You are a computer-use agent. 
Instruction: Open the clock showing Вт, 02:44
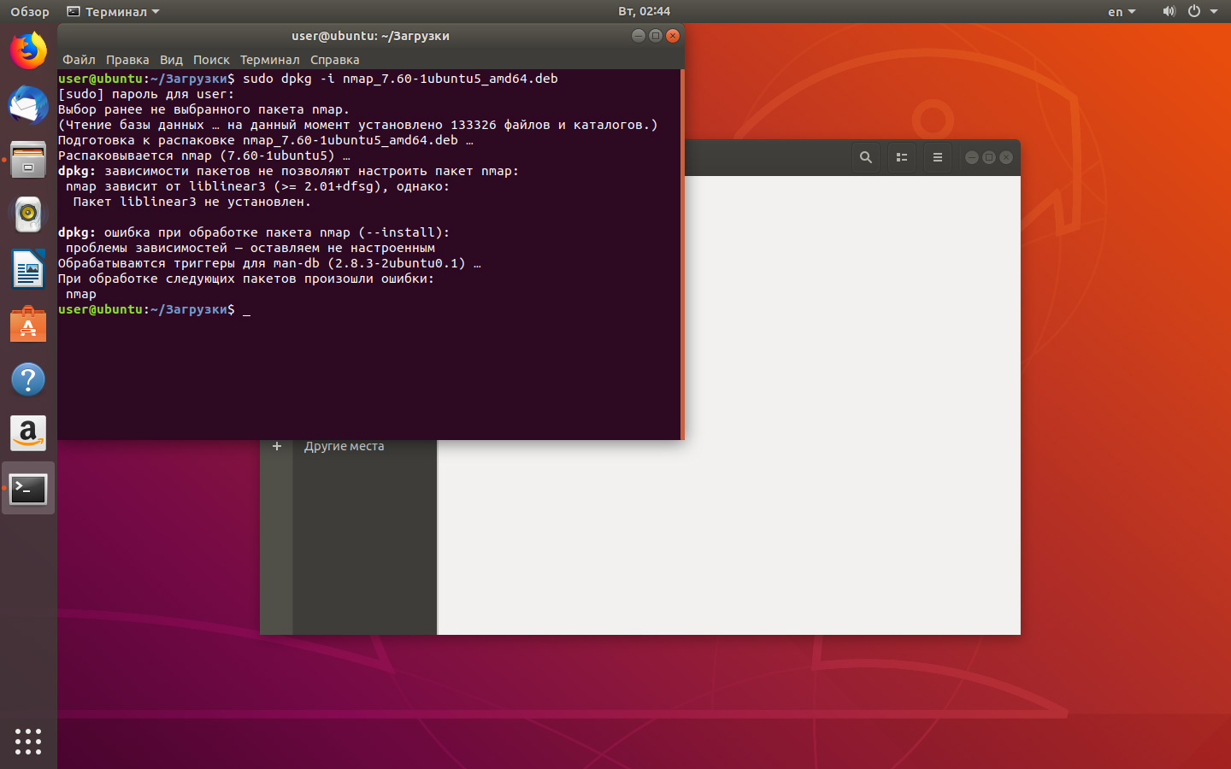(644, 11)
